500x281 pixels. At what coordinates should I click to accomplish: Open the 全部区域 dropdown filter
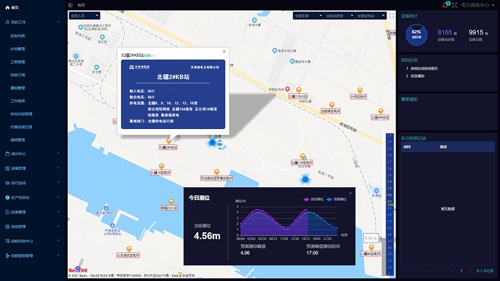pyautogui.click(x=308, y=16)
